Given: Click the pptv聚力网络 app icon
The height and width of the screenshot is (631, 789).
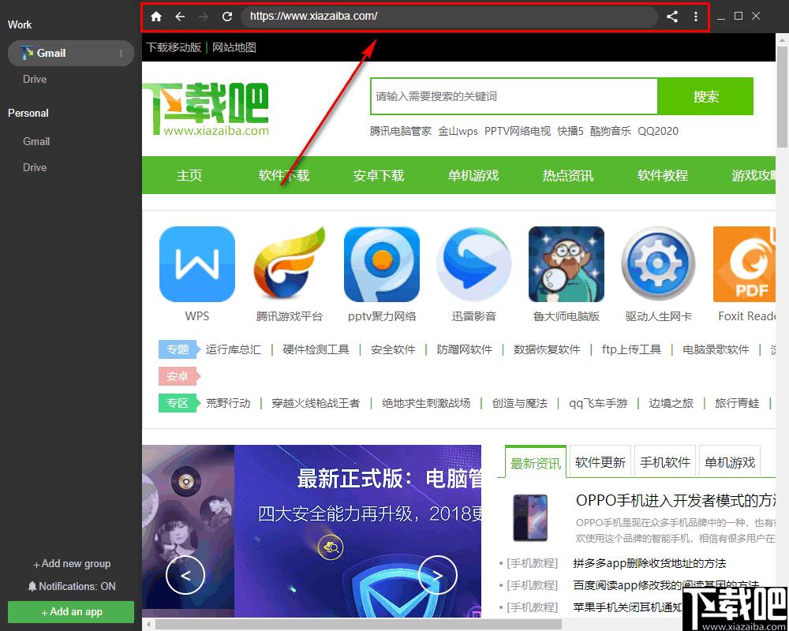Looking at the screenshot, I should [381, 264].
